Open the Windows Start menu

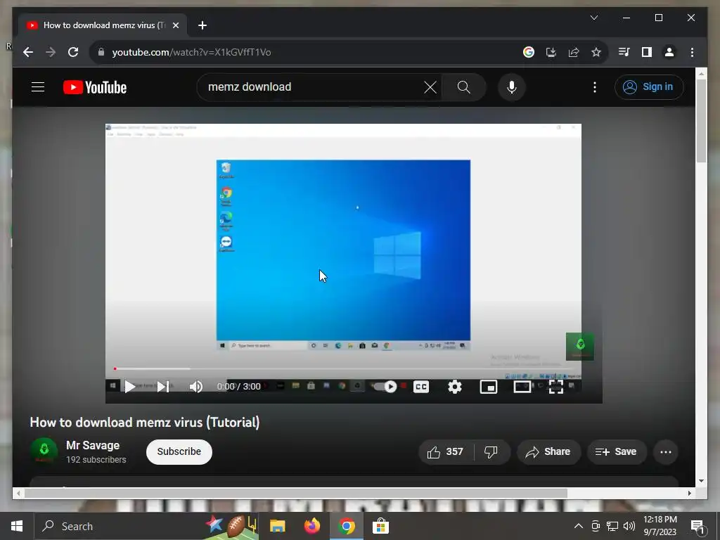pos(17,526)
